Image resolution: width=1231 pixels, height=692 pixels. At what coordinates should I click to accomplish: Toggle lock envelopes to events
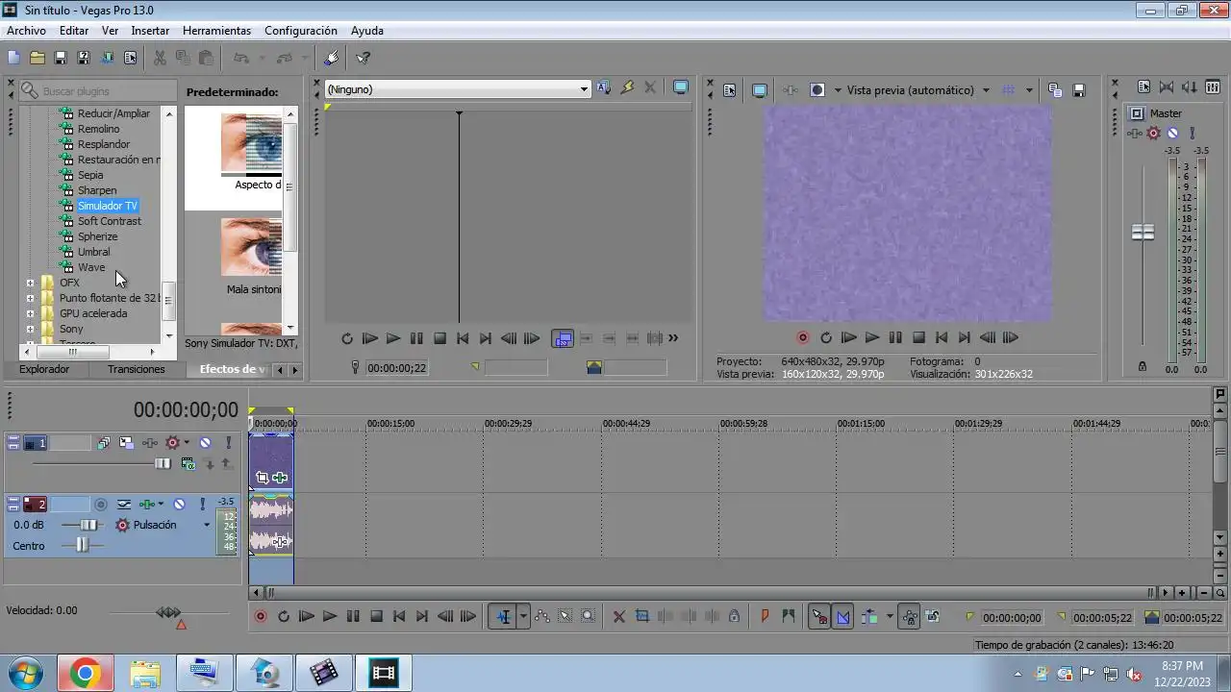click(909, 617)
